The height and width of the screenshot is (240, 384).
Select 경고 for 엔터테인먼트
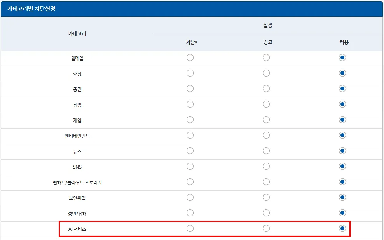pyautogui.click(x=266, y=135)
